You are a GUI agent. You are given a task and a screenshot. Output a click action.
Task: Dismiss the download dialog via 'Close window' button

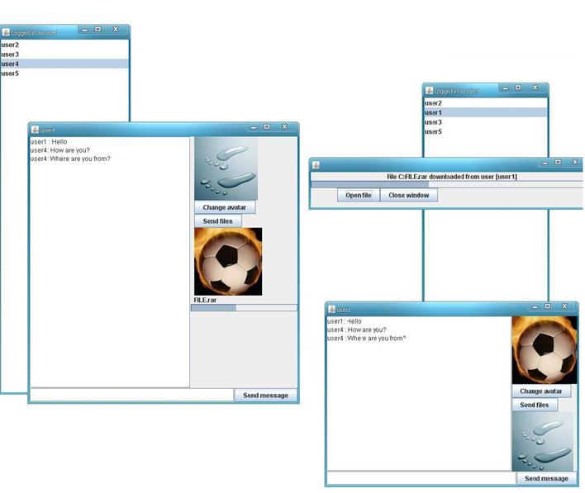pos(408,196)
